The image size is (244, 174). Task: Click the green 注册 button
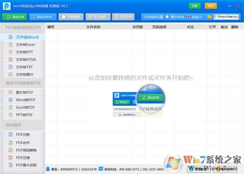(195, 6)
